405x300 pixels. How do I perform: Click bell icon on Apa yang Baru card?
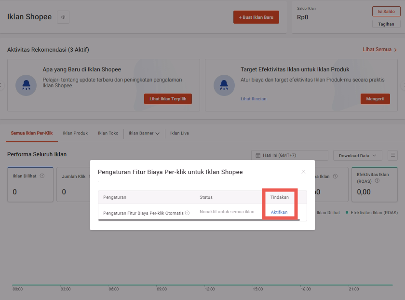click(x=26, y=85)
